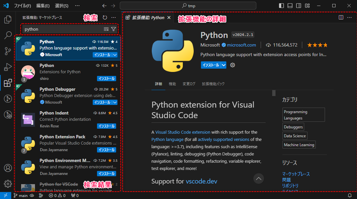Toggle the secondary side bar layout icon
This screenshot has height=199, width=357.
[x=299, y=6]
